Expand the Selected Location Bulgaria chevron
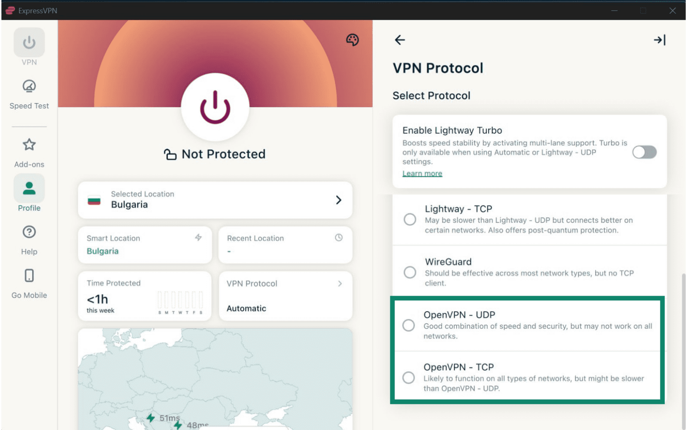Image resolution: width=687 pixels, height=430 pixels. (339, 200)
